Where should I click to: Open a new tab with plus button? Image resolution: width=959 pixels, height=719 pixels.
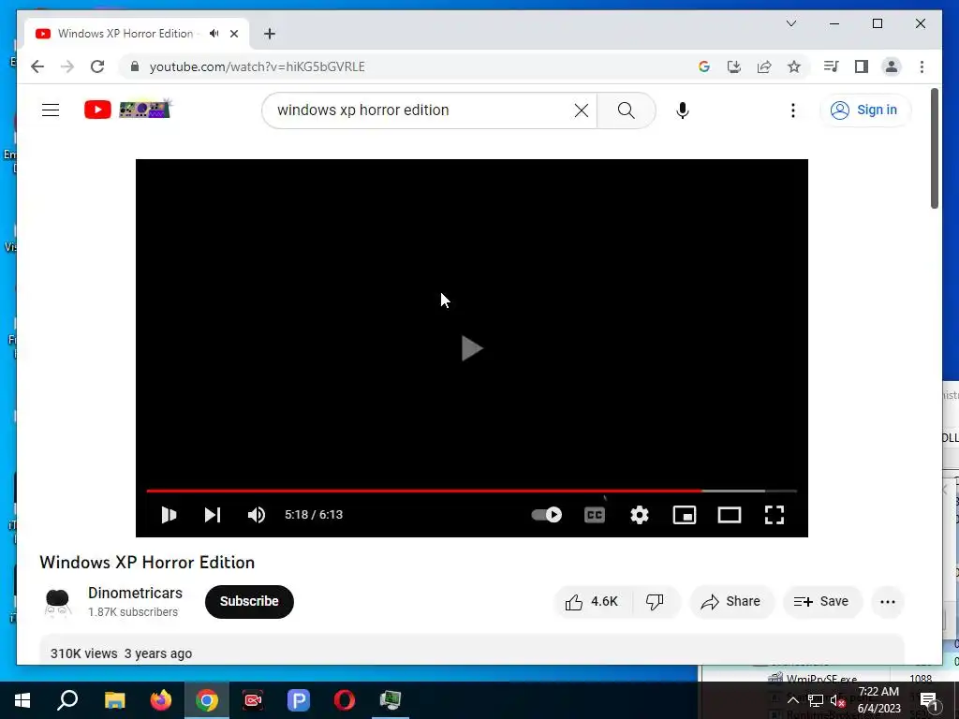click(x=270, y=34)
